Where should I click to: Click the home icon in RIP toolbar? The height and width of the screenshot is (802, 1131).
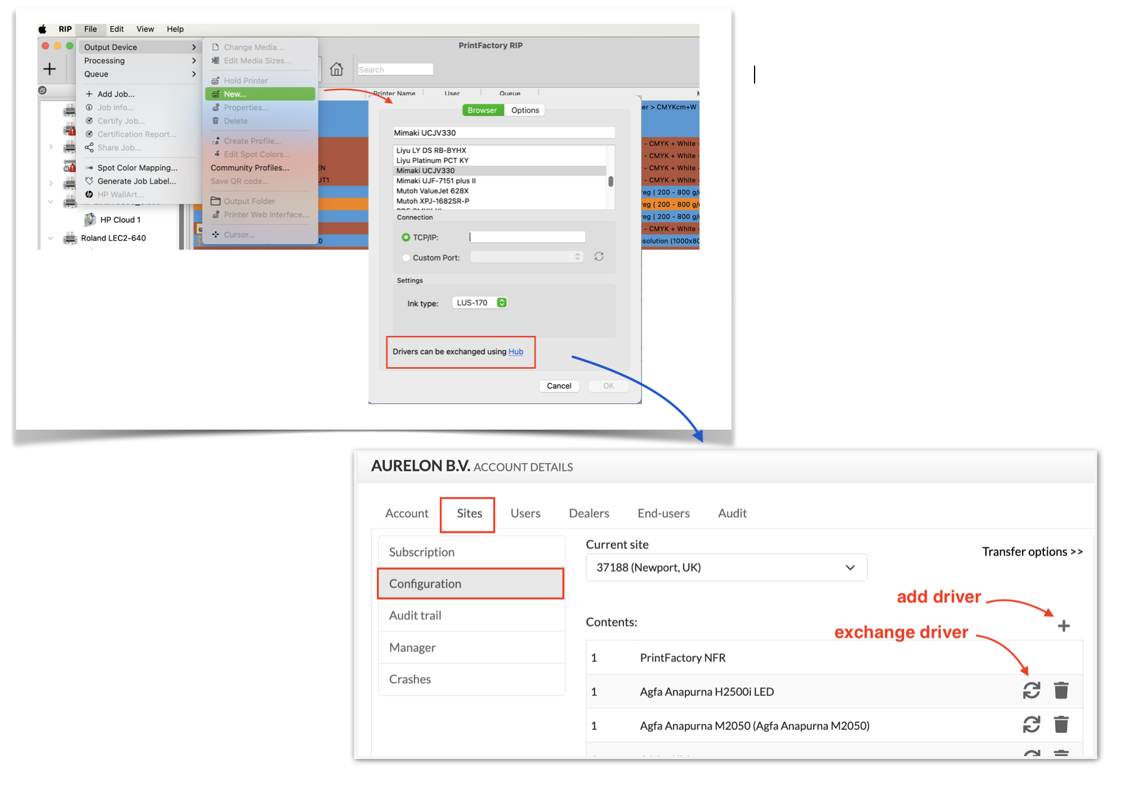tap(336, 69)
